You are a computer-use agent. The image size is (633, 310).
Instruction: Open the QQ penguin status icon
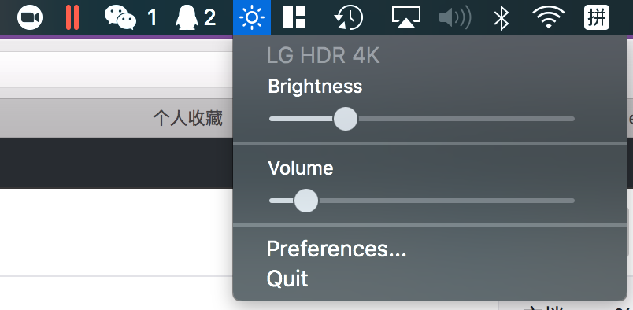(196, 17)
